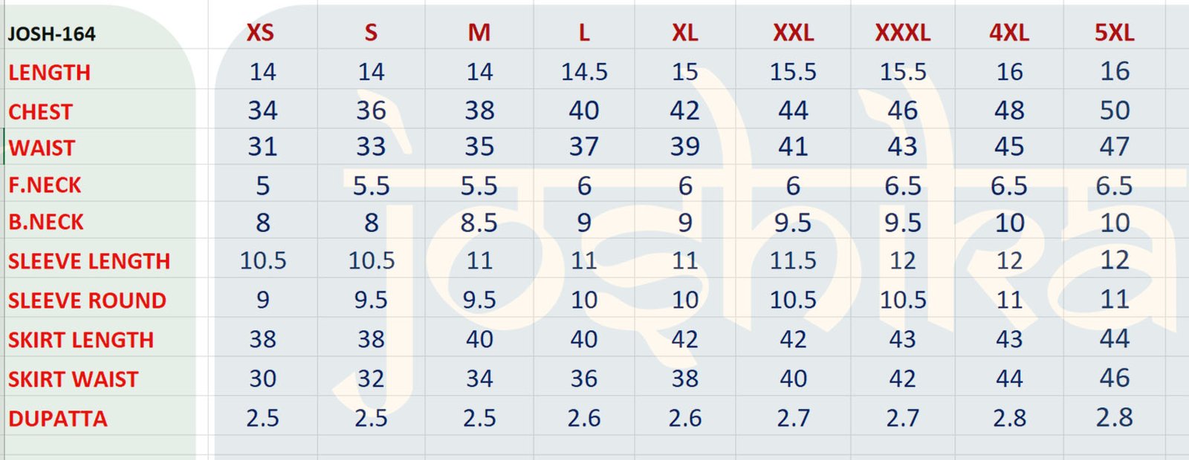
Task: Click the 4XL dupatta value 2.8
Action: (1009, 418)
